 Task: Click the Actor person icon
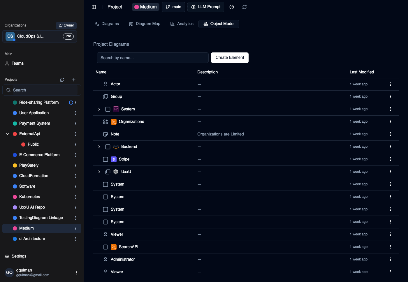pos(105,84)
